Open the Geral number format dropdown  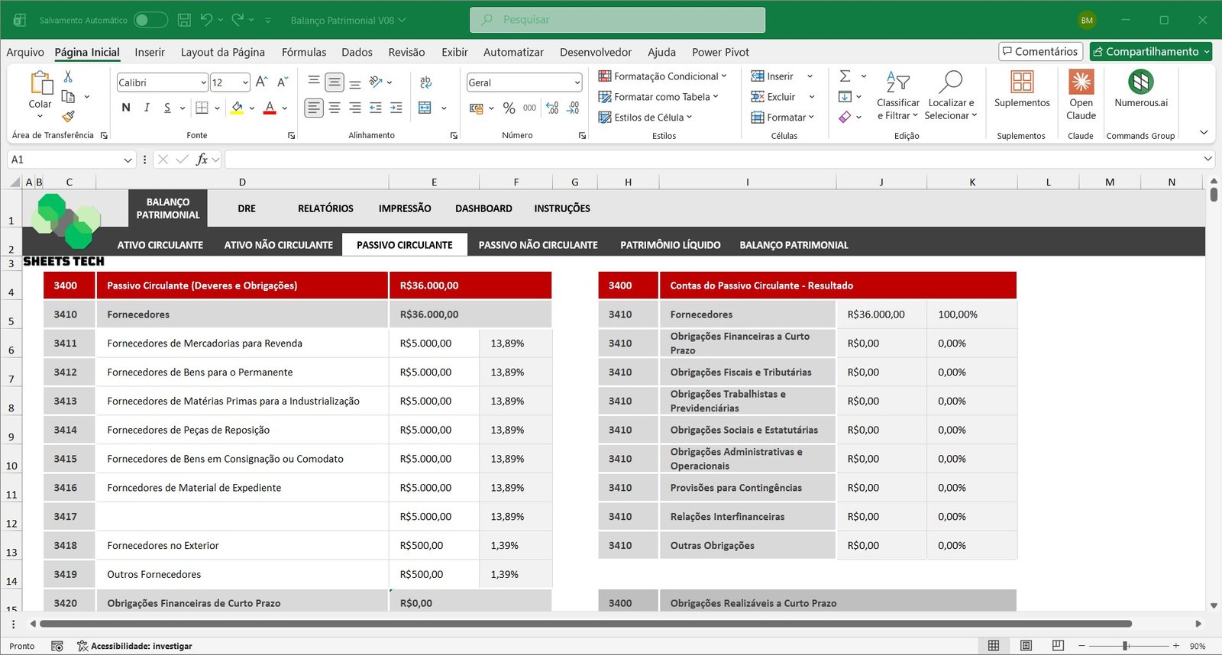(577, 82)
